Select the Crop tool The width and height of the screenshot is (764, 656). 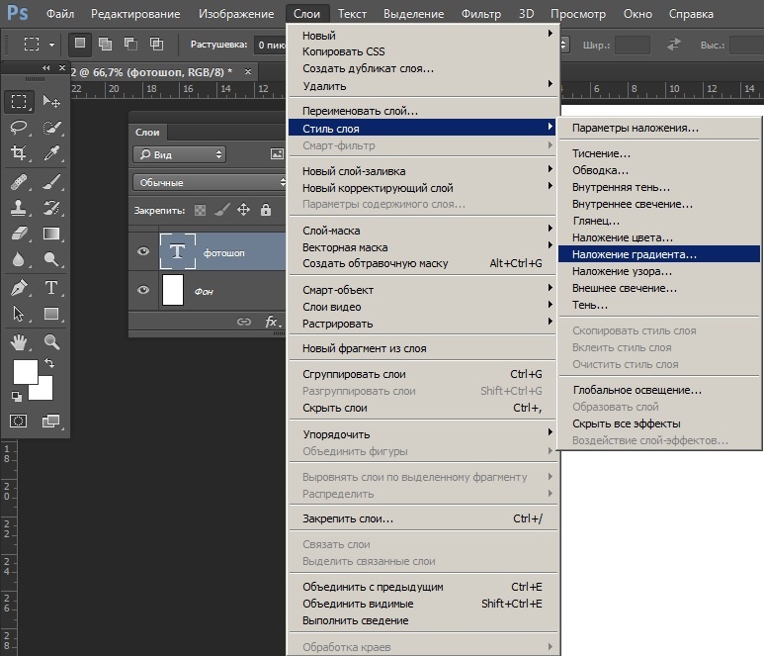click(18, 153)
